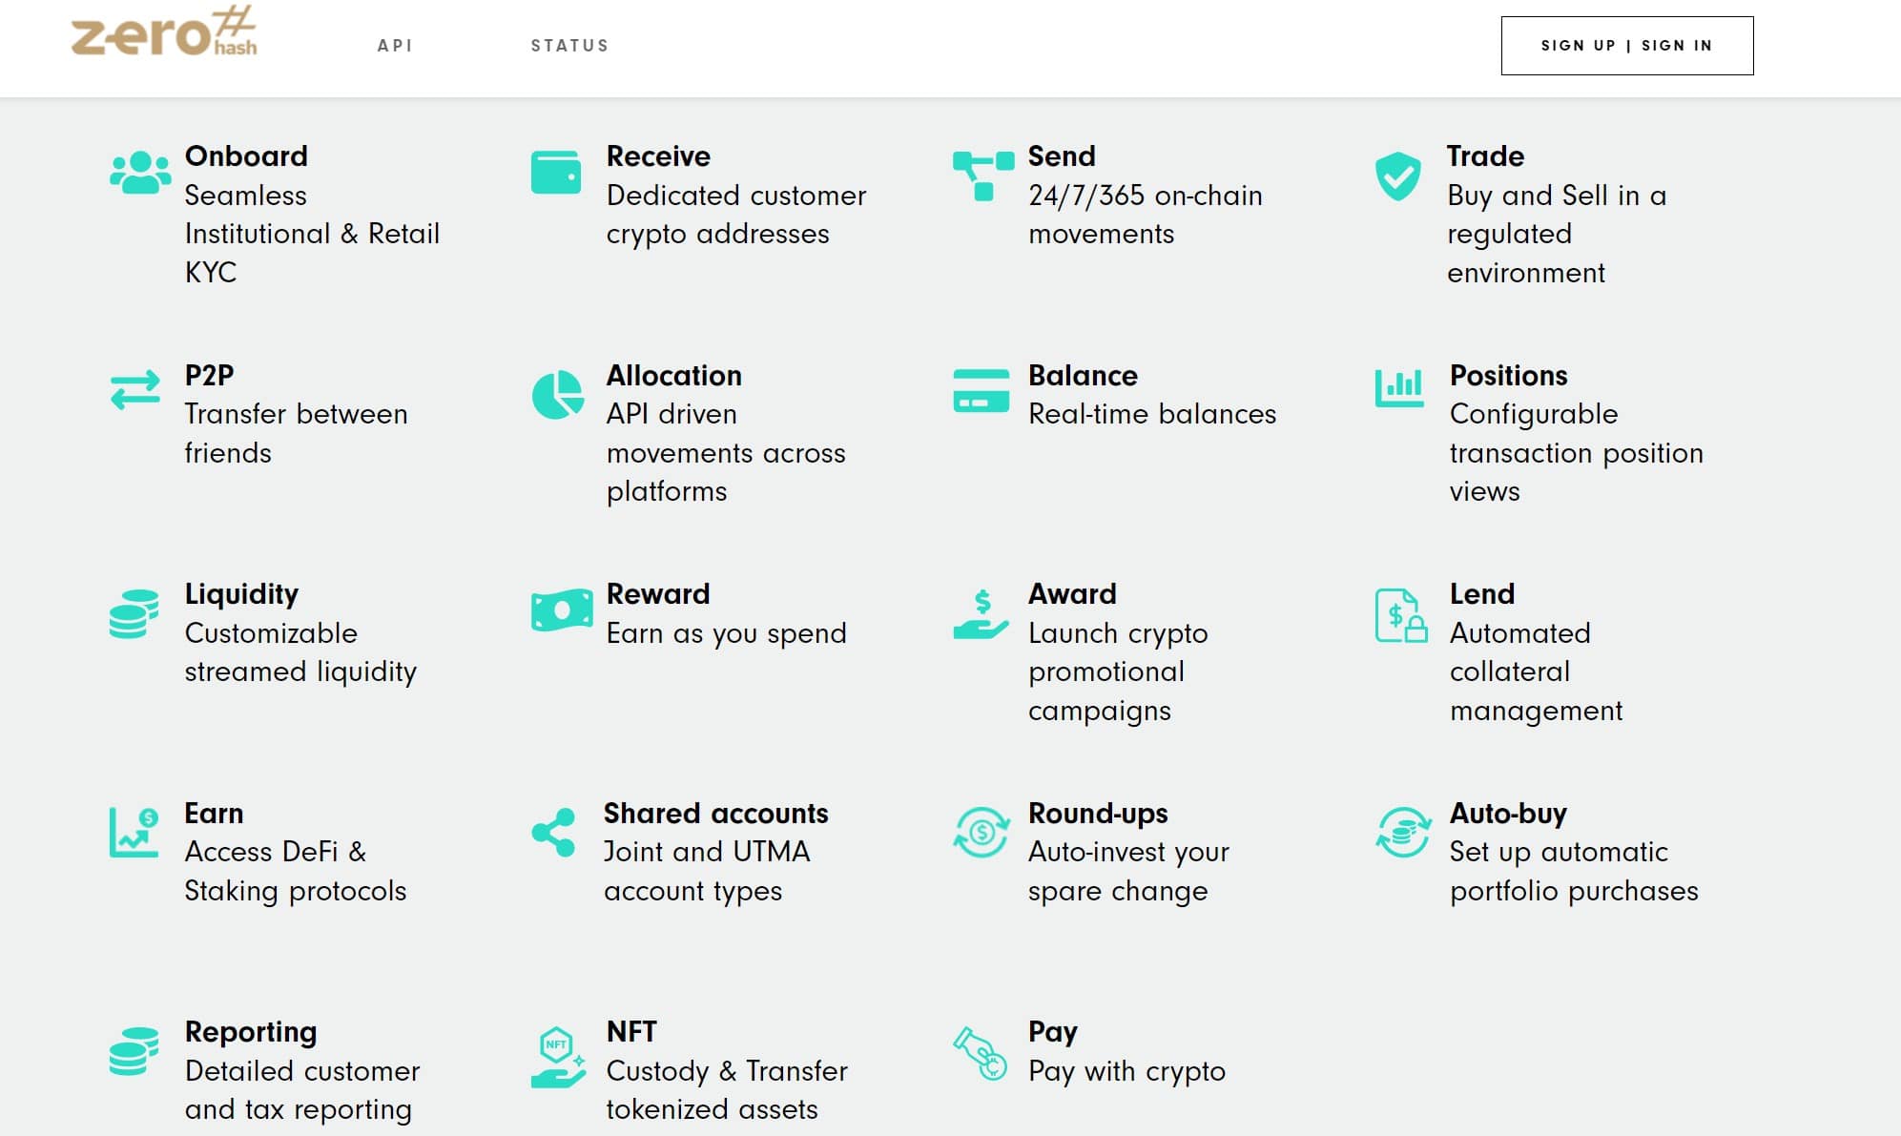Open the STATUS menu item
The image size is (1901, 1136).
[569, 46]
